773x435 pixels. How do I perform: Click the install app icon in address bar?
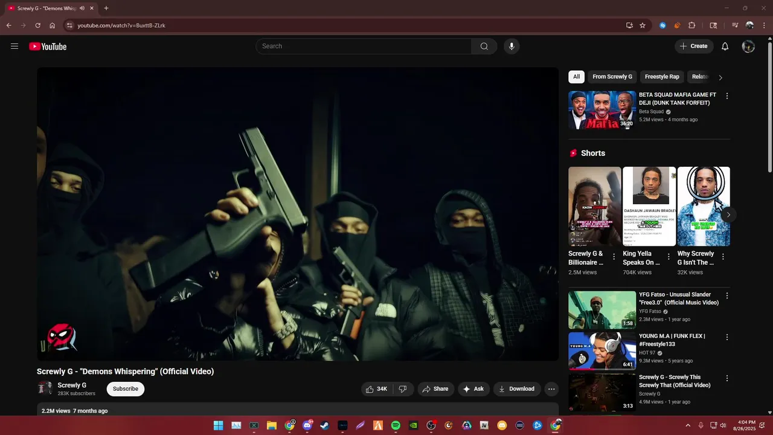pos(629,25)
